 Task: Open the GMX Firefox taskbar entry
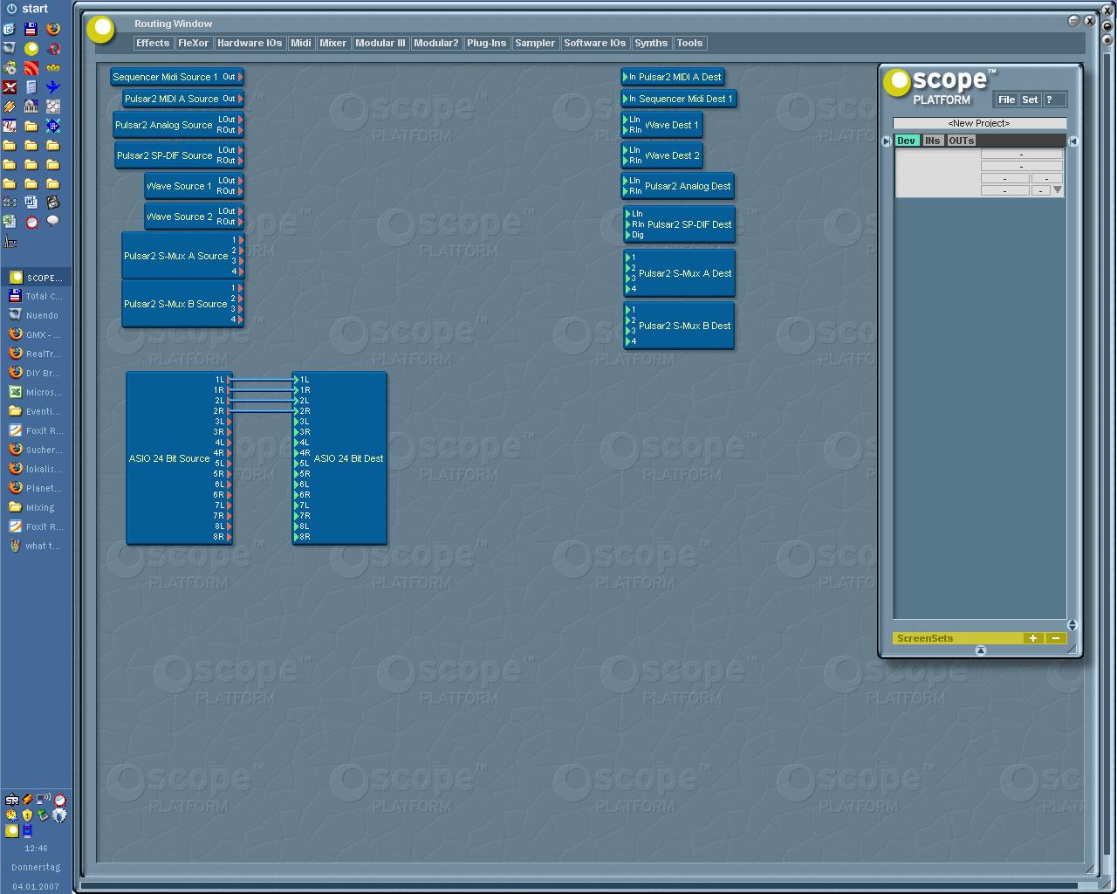pos(35,334)
